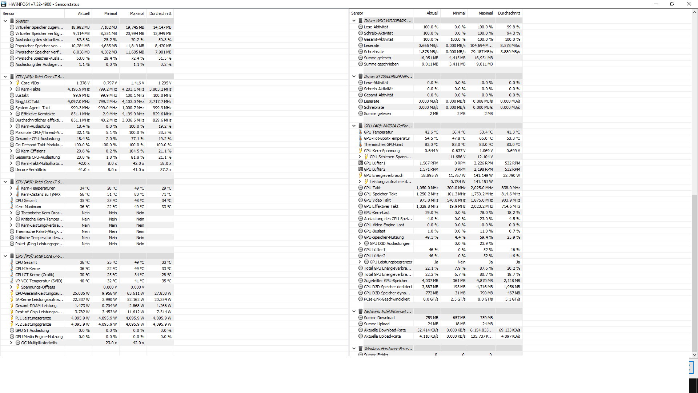Click the thermometer icon beside VR VCC Temperatur

12,281
